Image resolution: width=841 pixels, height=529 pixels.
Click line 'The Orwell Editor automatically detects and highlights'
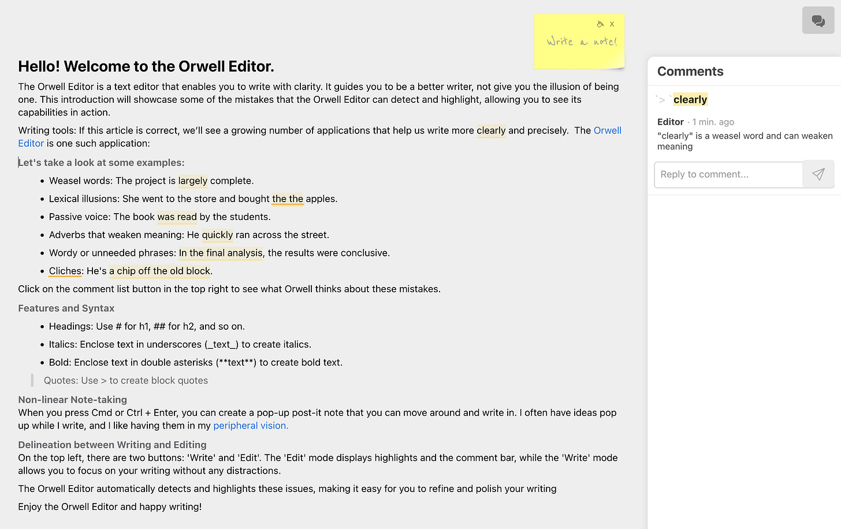coord(287,489)
